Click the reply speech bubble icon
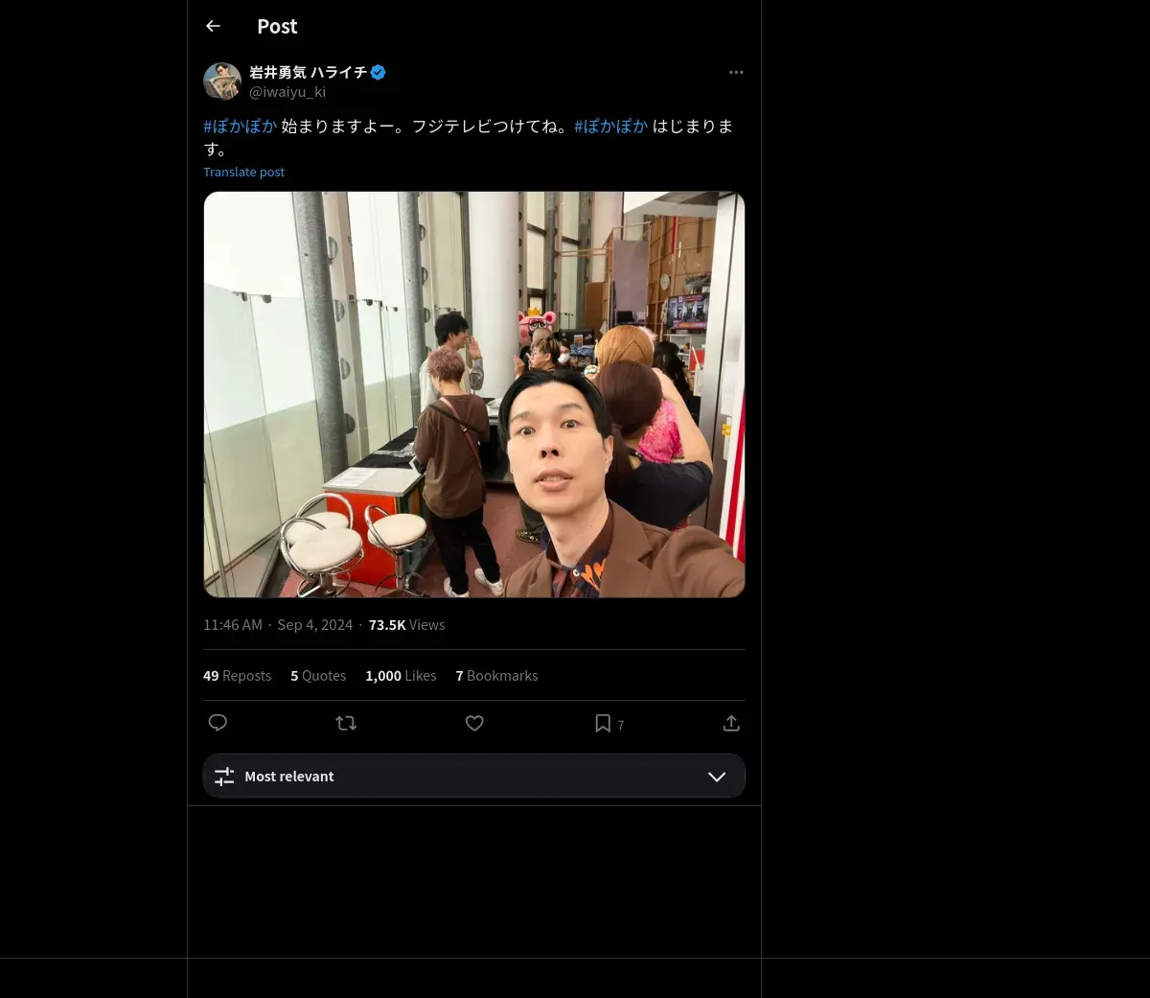Viewport: 1150px width, 998px height. [x=218, y=723]
